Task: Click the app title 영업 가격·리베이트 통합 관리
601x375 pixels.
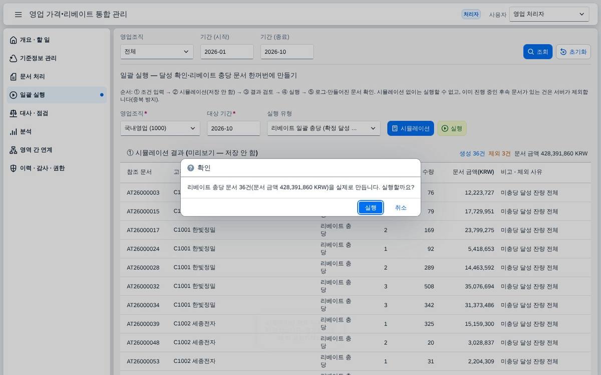Action: [78, 14]
